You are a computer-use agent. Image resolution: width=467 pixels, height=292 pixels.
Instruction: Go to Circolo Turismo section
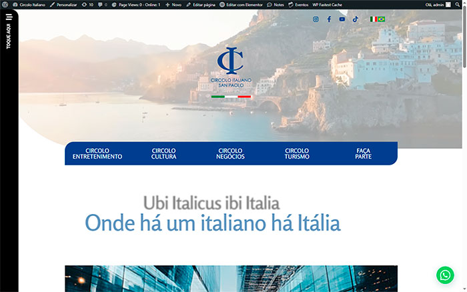297,153
